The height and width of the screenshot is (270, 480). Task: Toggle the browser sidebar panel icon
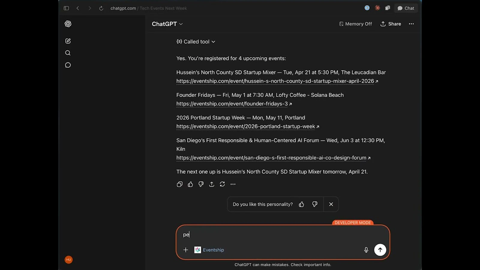coord(66,8)
